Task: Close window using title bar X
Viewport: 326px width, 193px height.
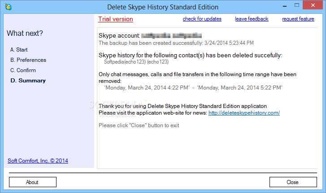Action: pos(313,5)
